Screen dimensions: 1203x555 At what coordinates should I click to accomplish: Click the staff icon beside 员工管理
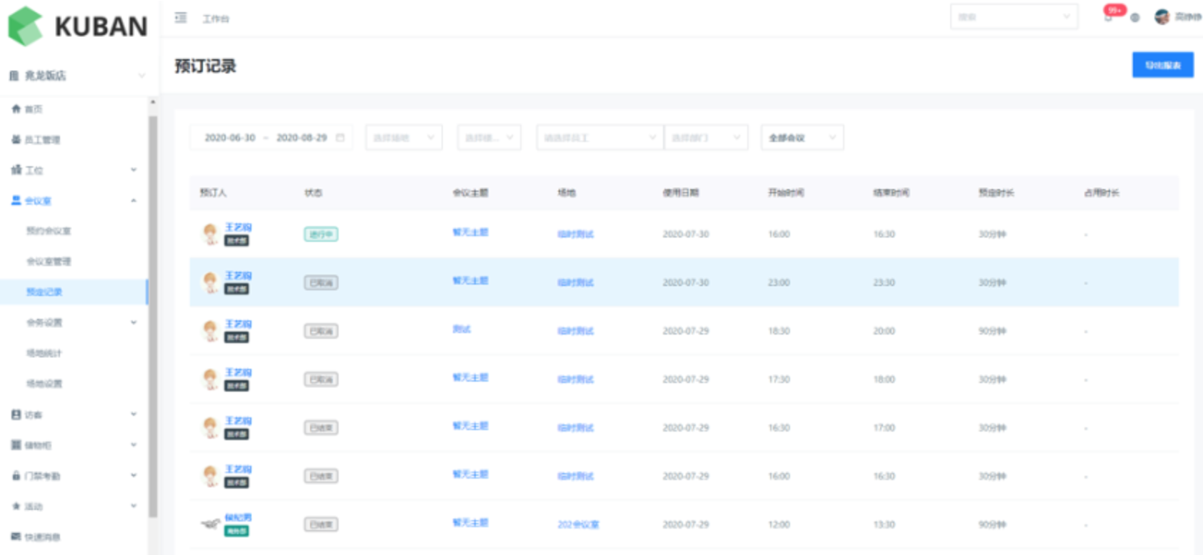(16, 140)
